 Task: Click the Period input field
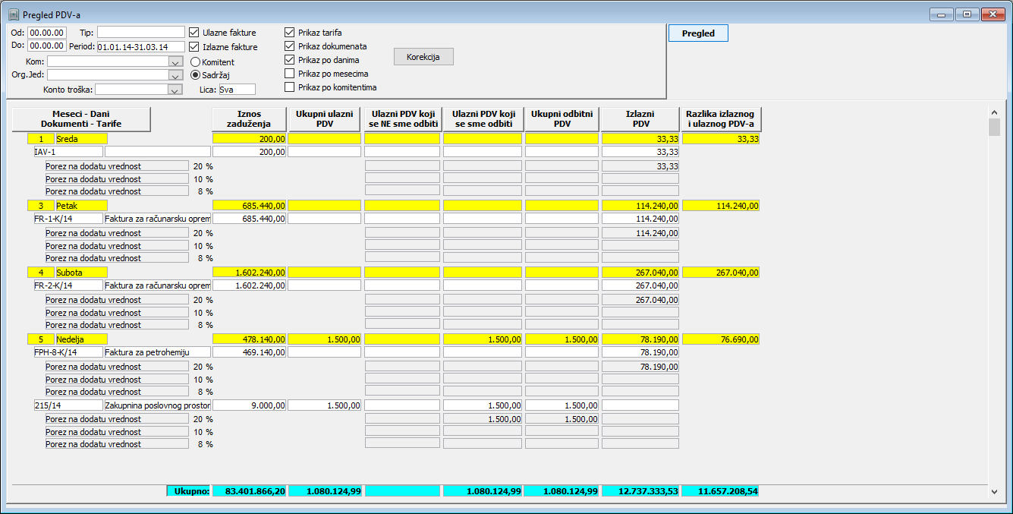pyautogui.click(x=140, y=46)
